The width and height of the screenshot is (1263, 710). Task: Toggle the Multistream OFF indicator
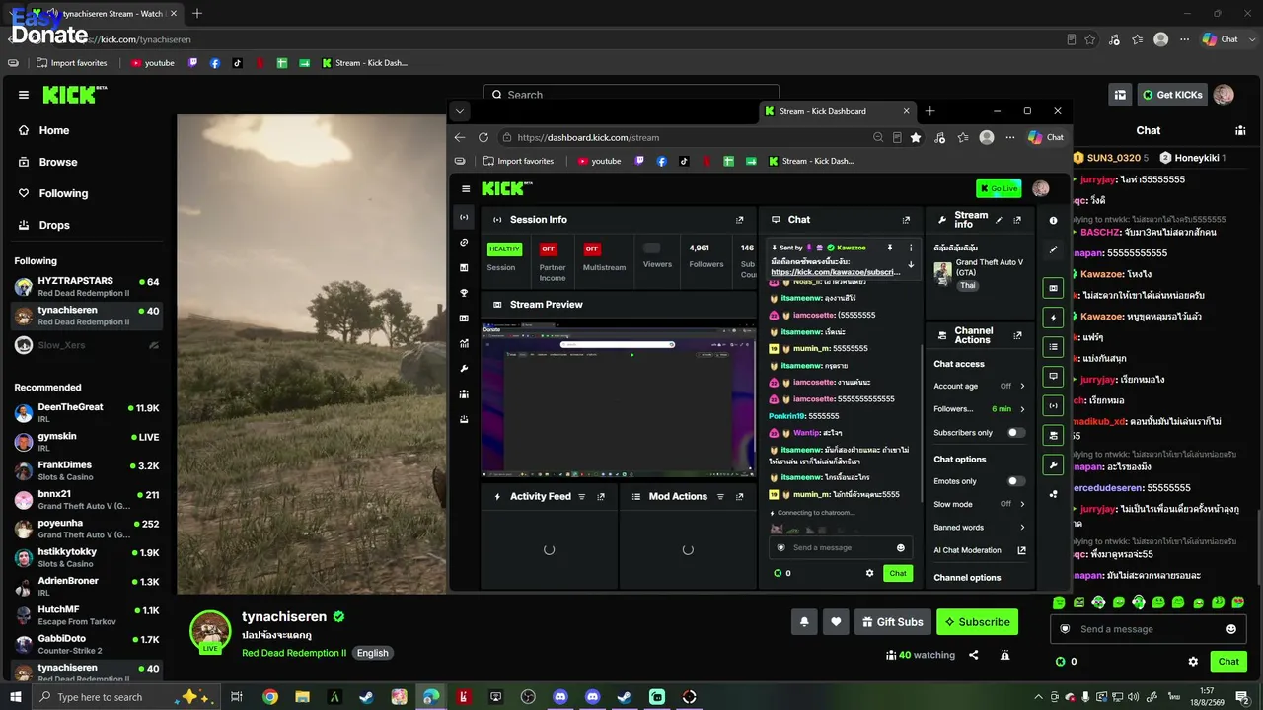click(x=592, y=248)
